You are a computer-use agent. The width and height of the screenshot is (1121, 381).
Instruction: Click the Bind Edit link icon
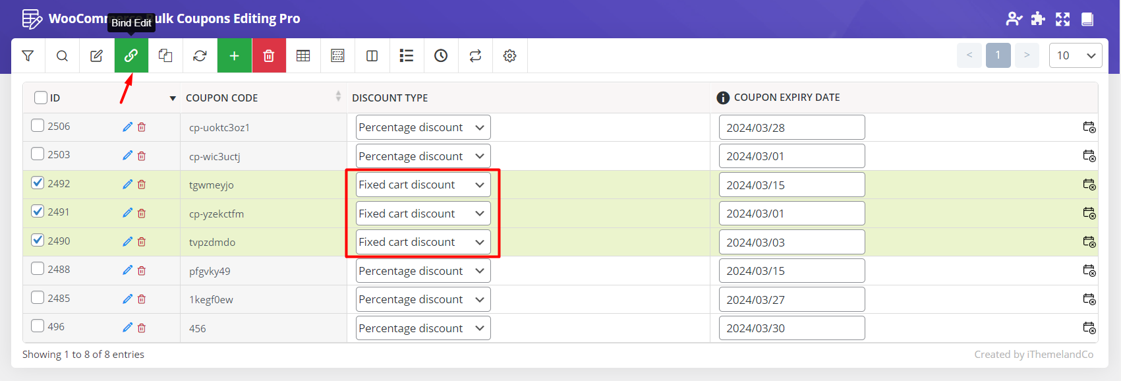coord(131,56)
